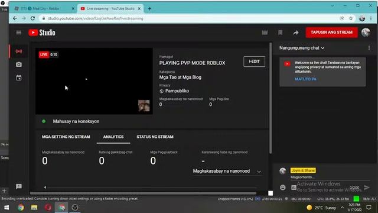
Task: Click the PLAYING PVP MODE ROBLOX title
Action: (192, 63)
